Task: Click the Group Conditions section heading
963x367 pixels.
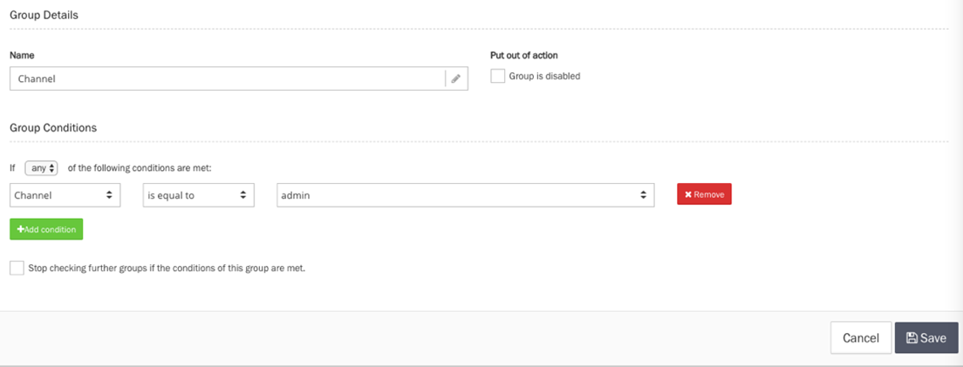Action: [53, 127]
